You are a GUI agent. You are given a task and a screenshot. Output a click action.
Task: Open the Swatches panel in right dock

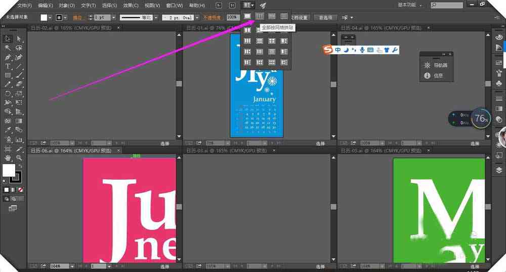pyautogui.click(x=499, y=63)
